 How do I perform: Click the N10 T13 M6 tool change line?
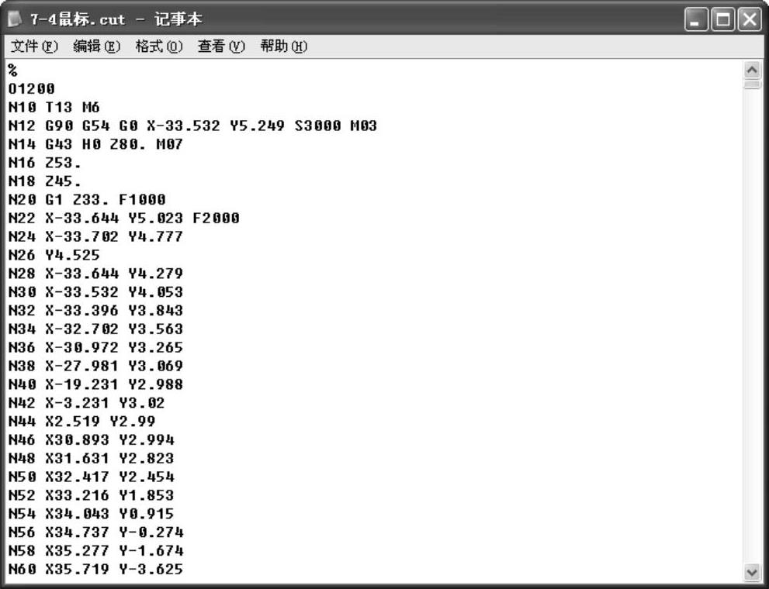54,108
